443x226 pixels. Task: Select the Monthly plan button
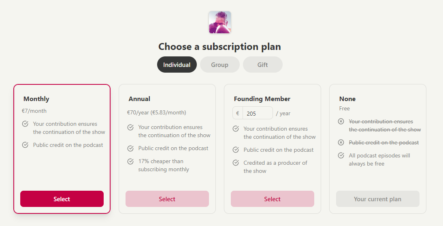pos(62,199)
